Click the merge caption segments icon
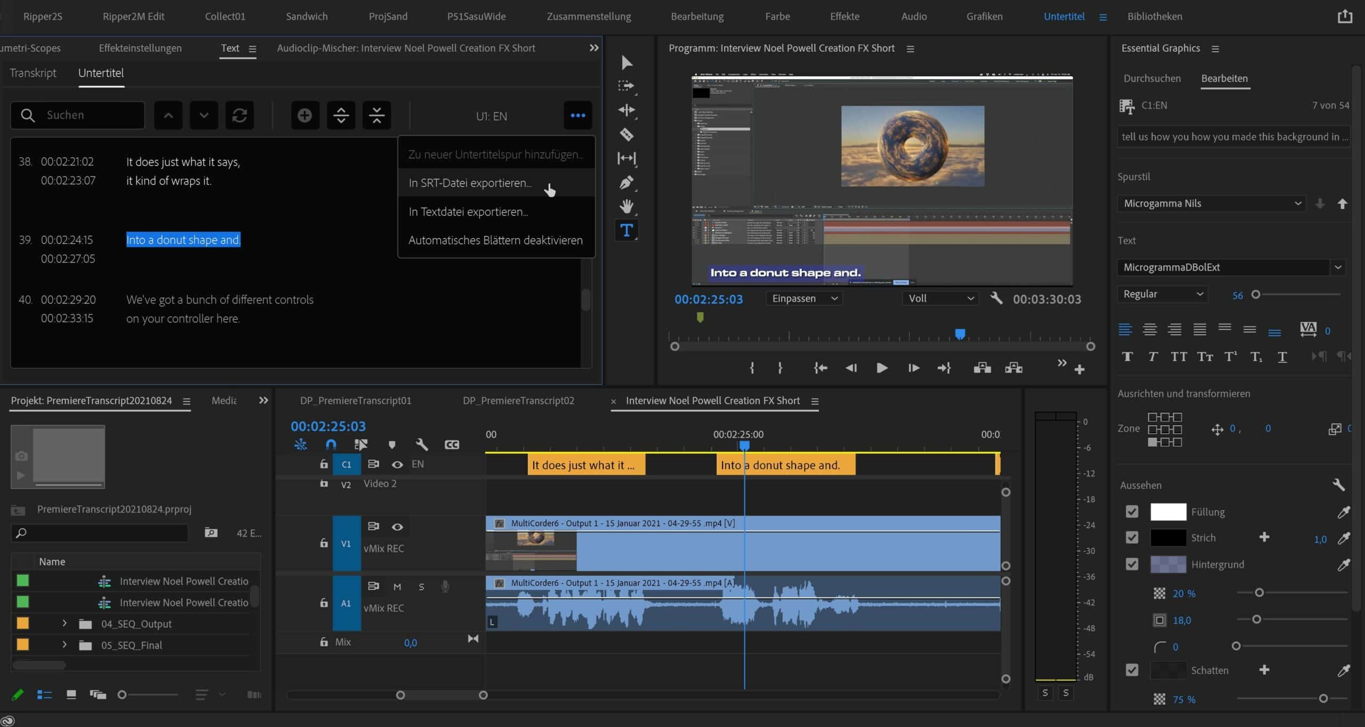 [376, 115]
